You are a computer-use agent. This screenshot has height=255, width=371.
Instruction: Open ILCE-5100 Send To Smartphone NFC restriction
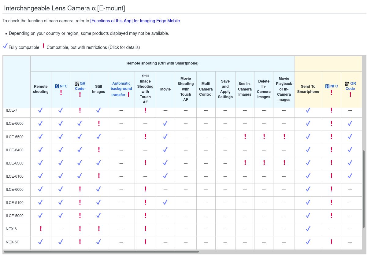coord(331,202)
